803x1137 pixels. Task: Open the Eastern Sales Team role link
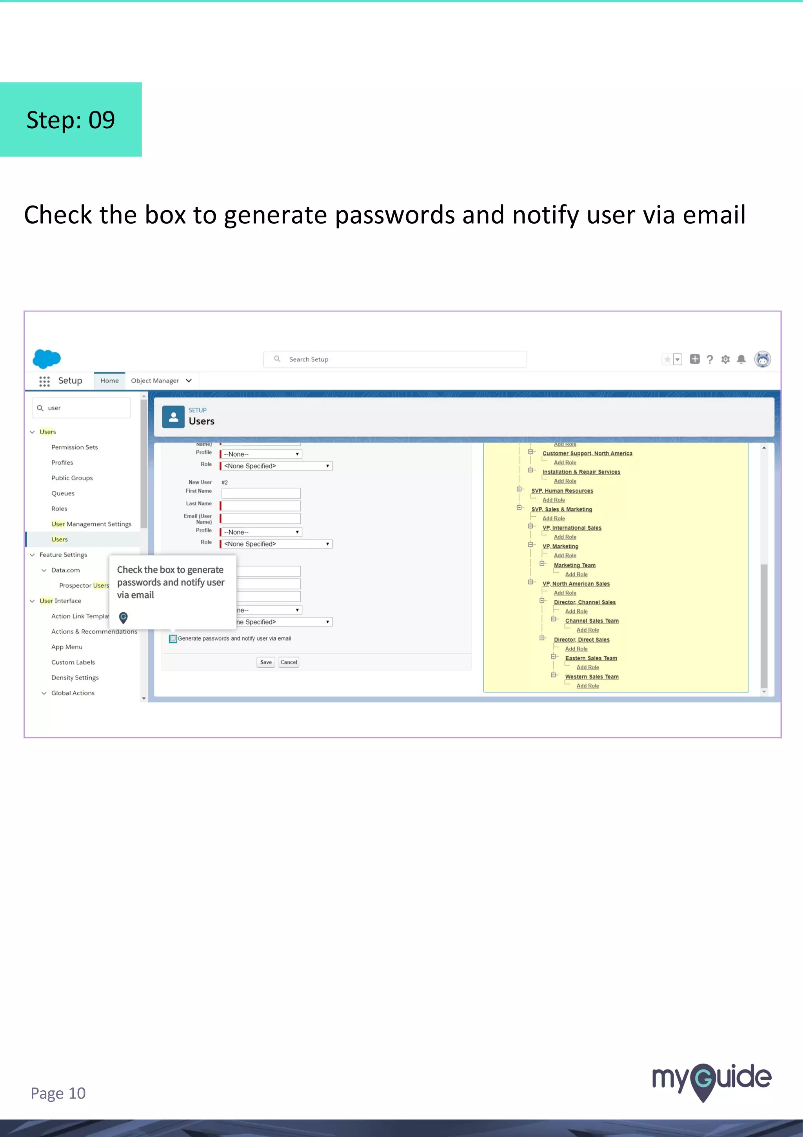pyautogui.click(x=591, y=658)
